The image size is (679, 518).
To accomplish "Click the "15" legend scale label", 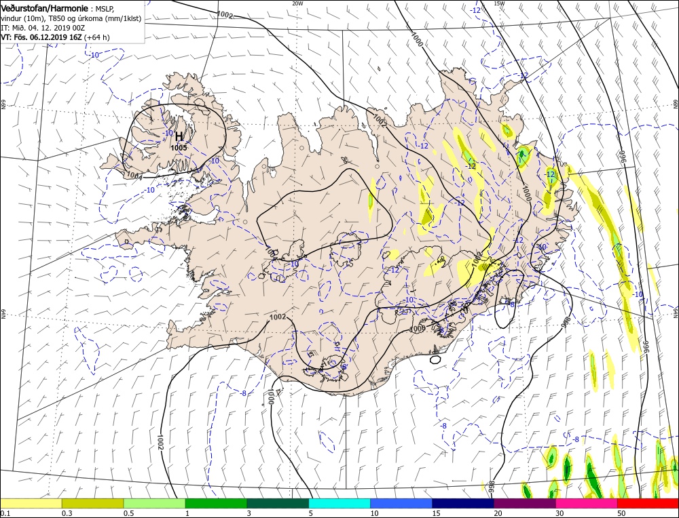I will tap(436, 513).
